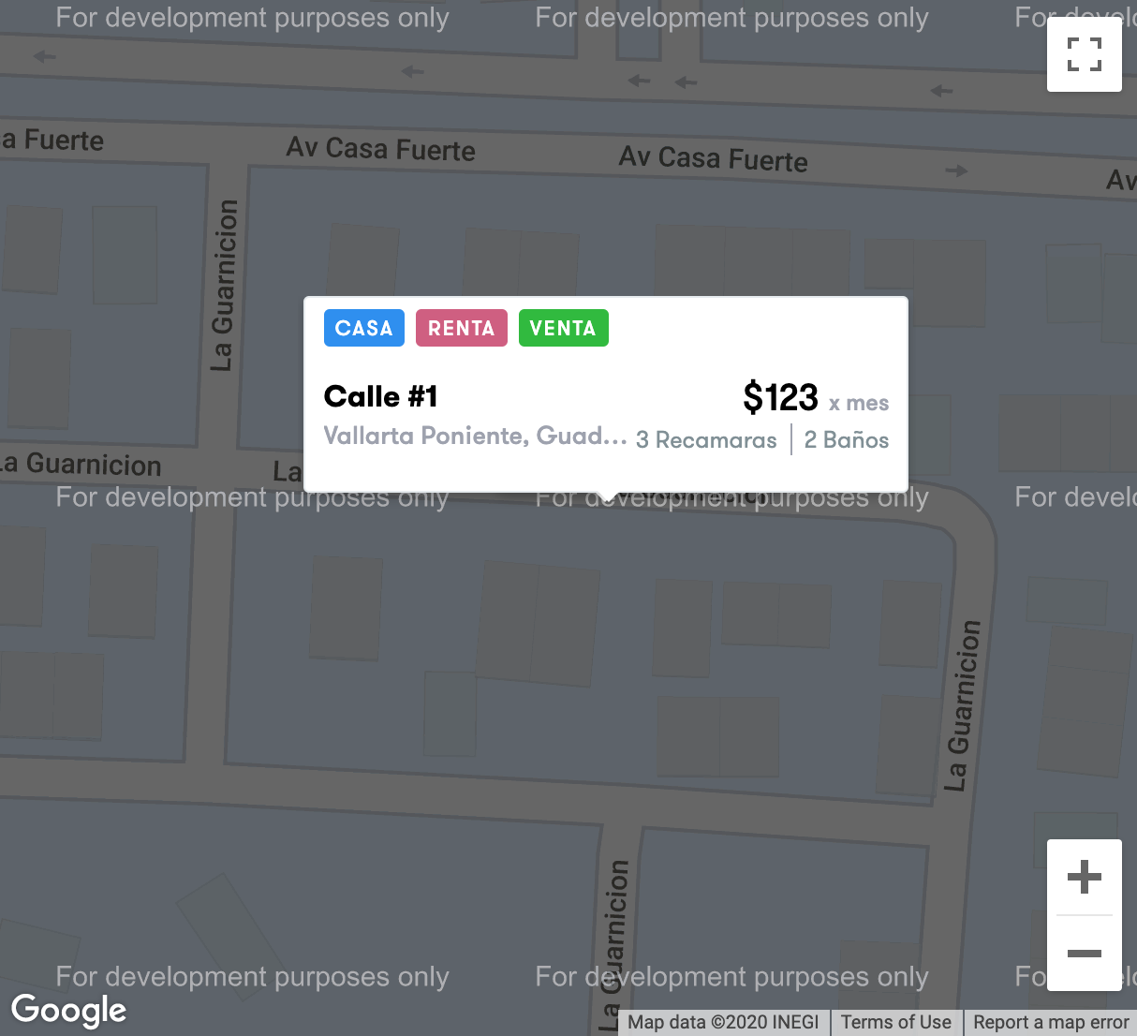The height and width of the screenshot is (1036, 1137).
Task: Zoom in on the map
Action: click(x=1085, y=877)
